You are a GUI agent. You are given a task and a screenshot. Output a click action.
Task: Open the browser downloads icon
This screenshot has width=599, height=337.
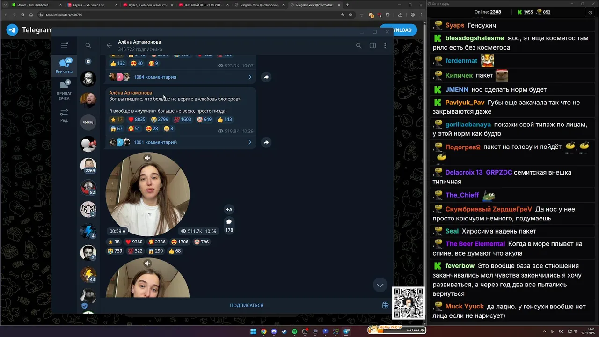coord(400,15)
